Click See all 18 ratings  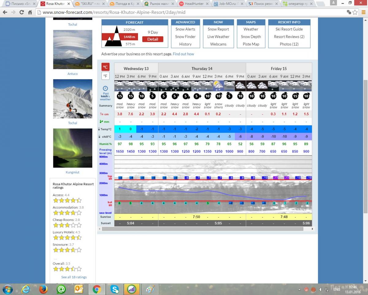74,277
